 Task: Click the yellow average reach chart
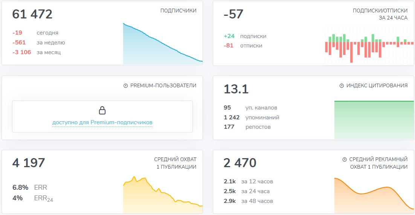point(163,195)
